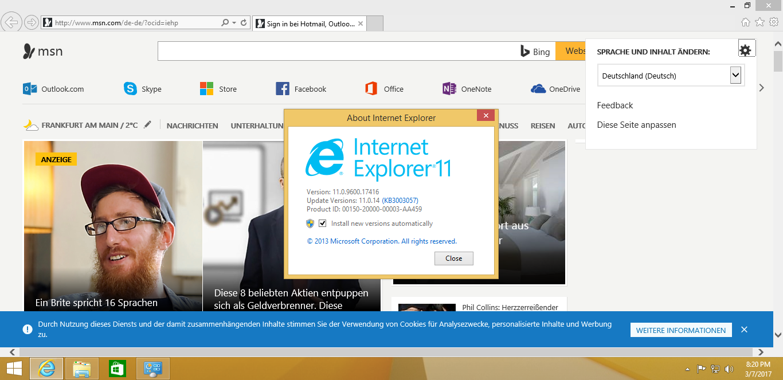Click the vertical scrollbar down arrow
The width and height of the screenshot is (783, 380).
click(x=778, y=335)
